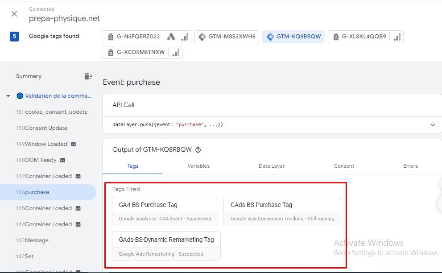442x273 pixels.
Task: Click the prepa-physique.net domain name
Action: coord(64,18)
